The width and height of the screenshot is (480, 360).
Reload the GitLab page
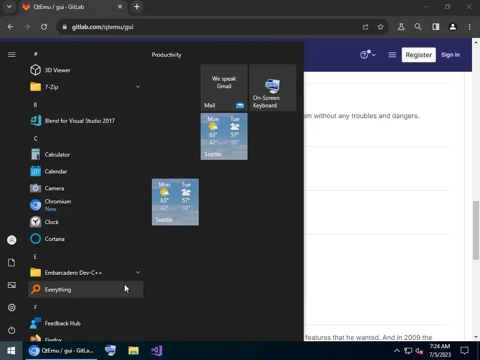click(44, 27)
